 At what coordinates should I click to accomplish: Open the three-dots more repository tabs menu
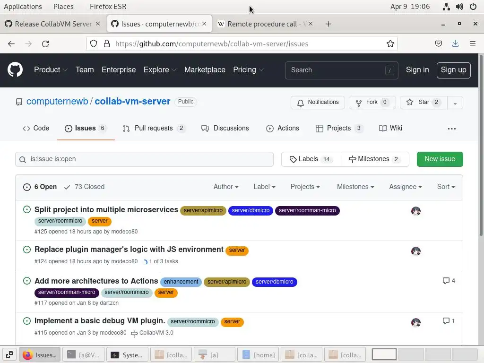pos(451,129)
